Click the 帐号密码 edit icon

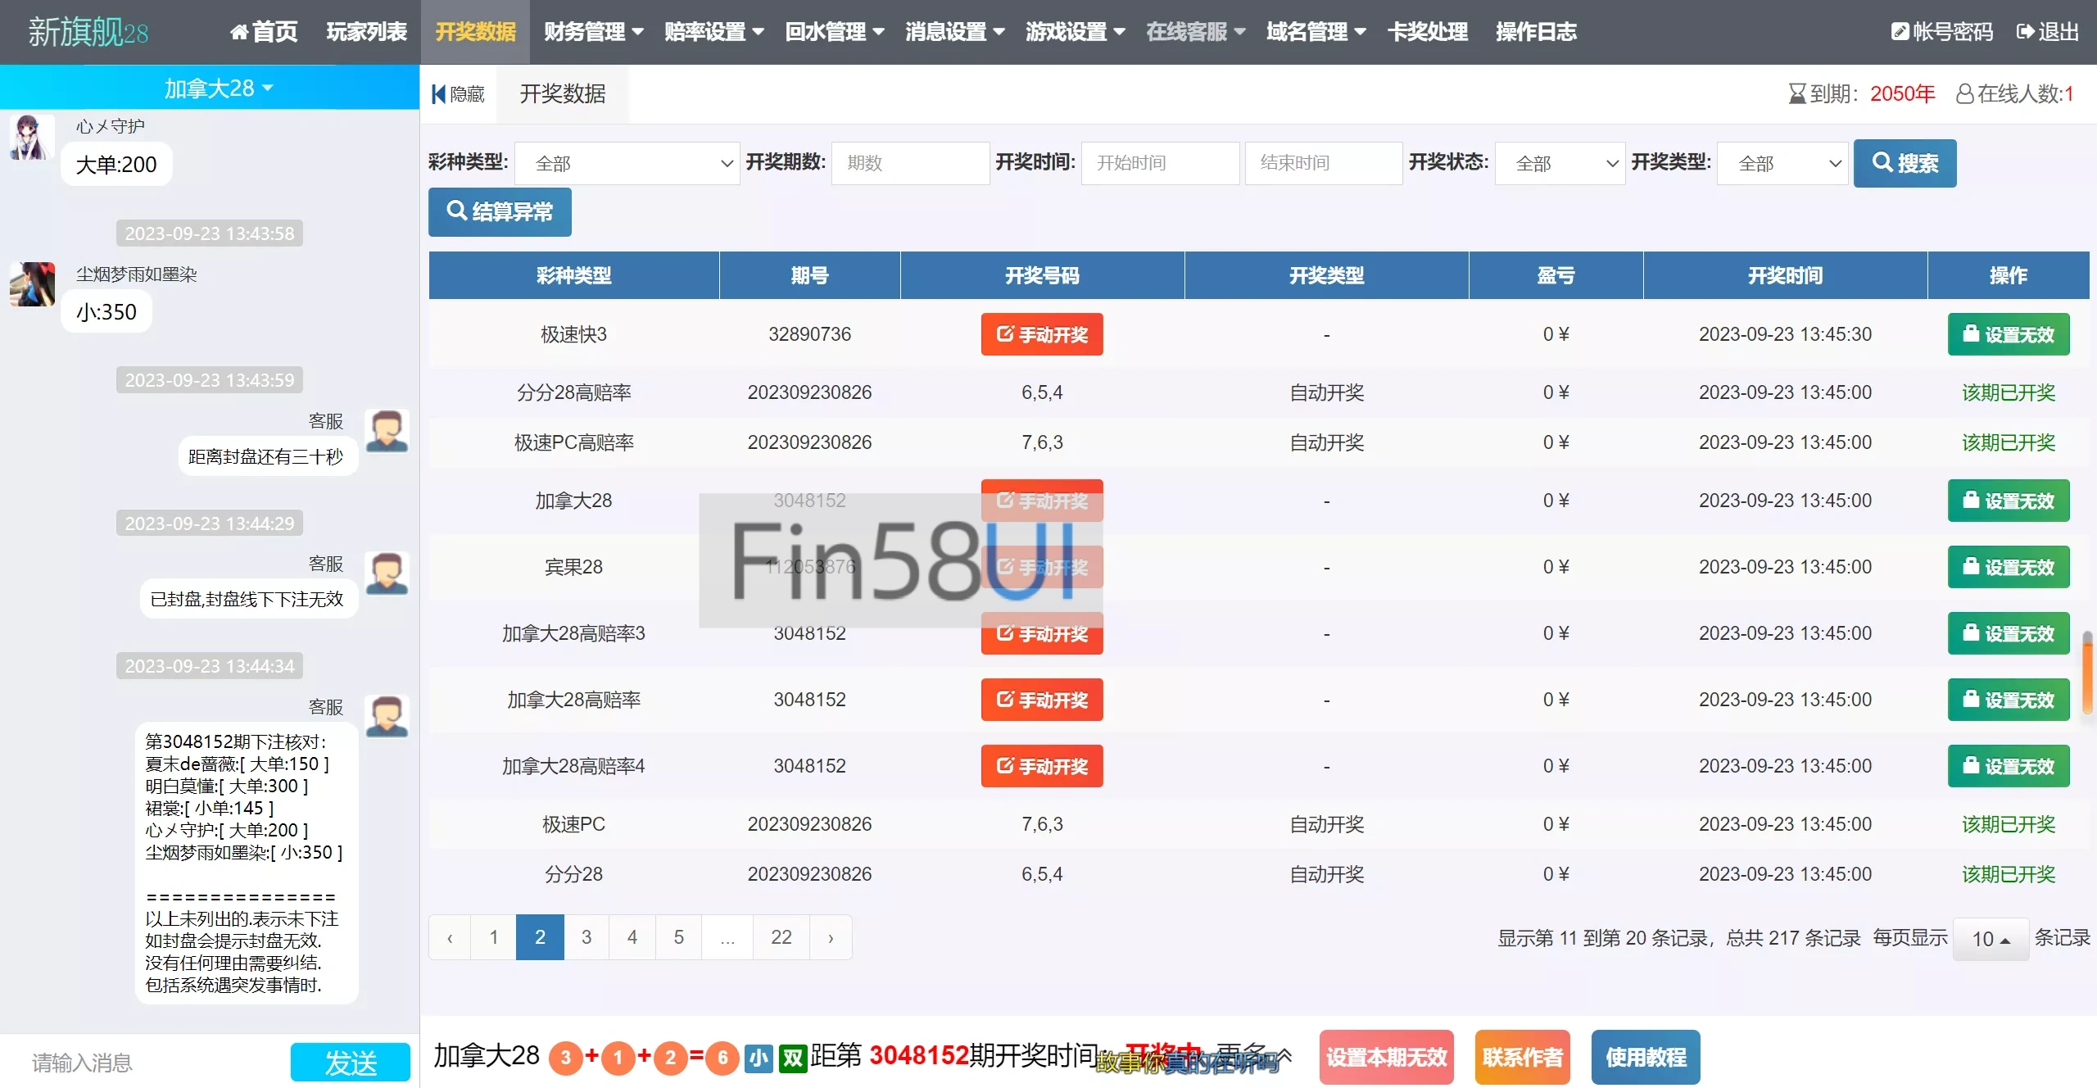[x=1900, y=32]
